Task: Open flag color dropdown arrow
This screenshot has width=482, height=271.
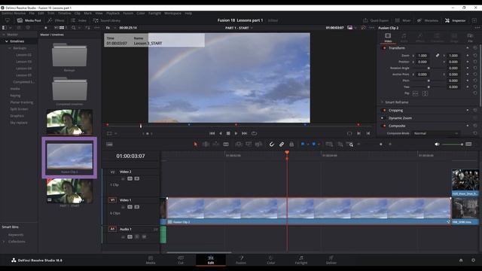Action: (x=308, y=145)
